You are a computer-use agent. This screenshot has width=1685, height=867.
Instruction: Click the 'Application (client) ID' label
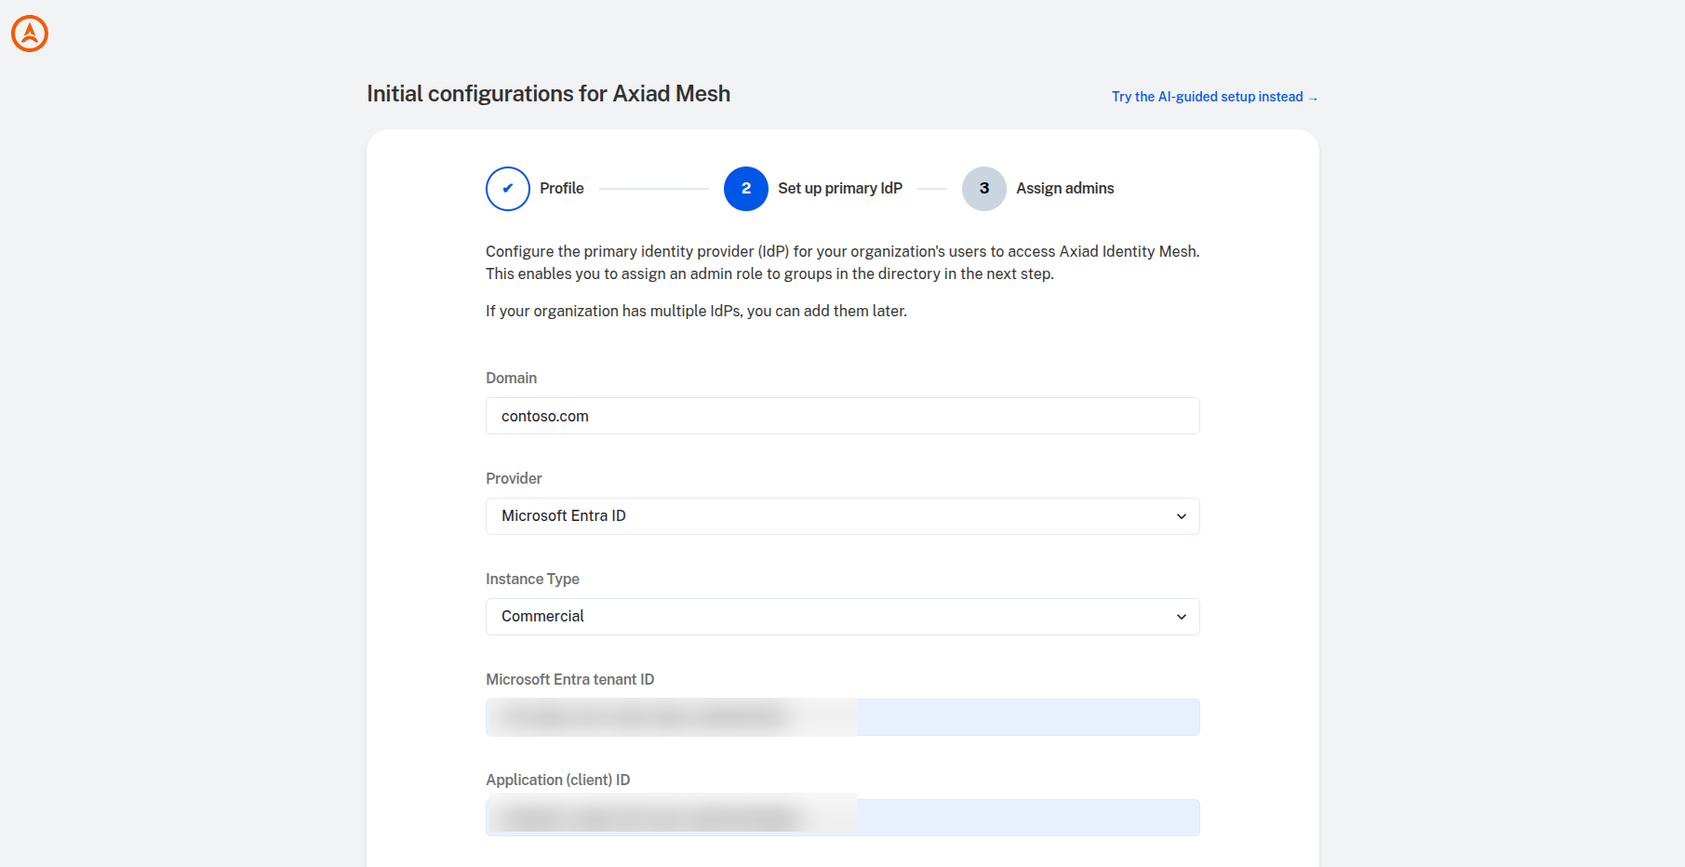click(x=557, y=780)
